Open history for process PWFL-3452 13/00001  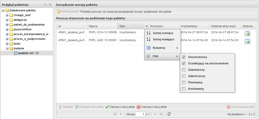[247, 41]
